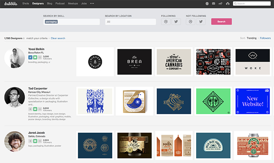274x163 pixels.
Task: Click Tad Carpenter's Kansas City, Missouri location
Action: pos(39,92)
